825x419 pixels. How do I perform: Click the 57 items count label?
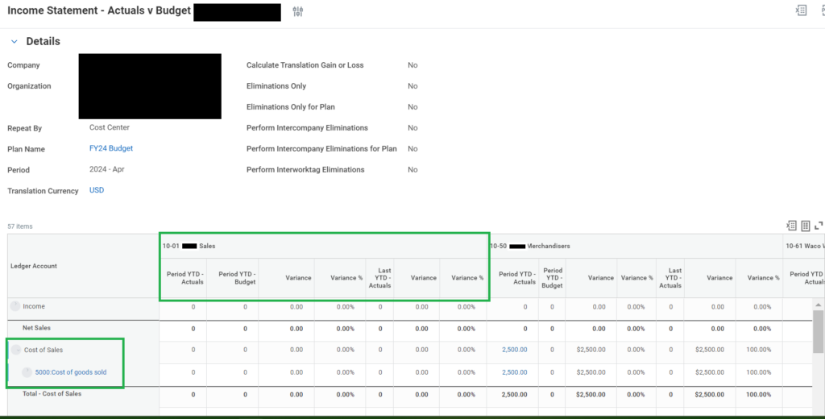click(x=20, y=226)
